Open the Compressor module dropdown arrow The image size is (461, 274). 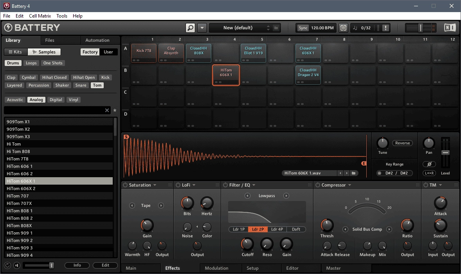(x=349, y=185)
